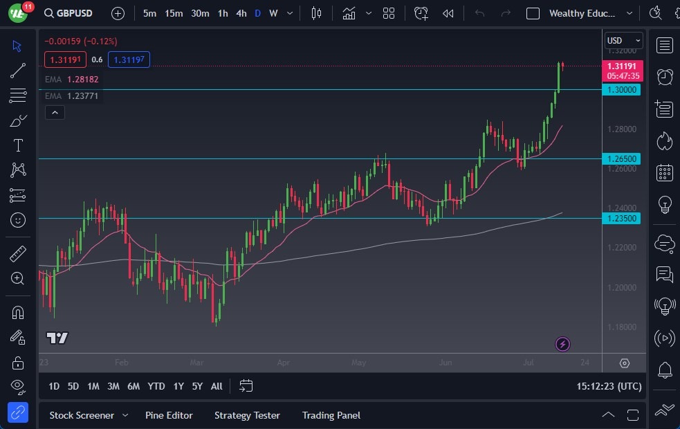Image resolution: width=680 pixels, height=429 pixels.
Task: Click the 1.30000 horizontal price line label
Action: pos(623,90)
